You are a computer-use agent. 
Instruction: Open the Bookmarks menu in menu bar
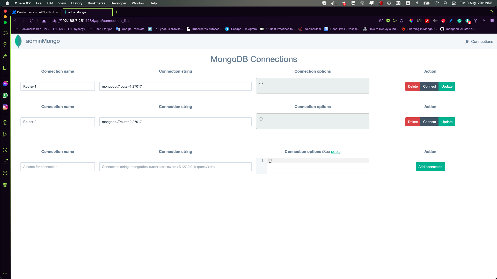pos(96,3)
